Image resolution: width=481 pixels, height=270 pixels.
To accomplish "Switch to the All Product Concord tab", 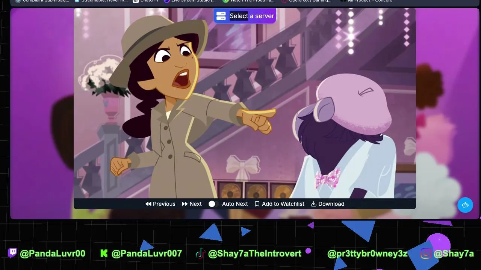I will (x=366, y=1).
